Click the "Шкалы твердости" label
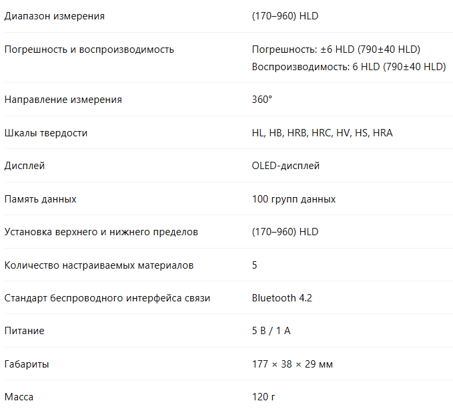The image size is (453, 415). 46,133
